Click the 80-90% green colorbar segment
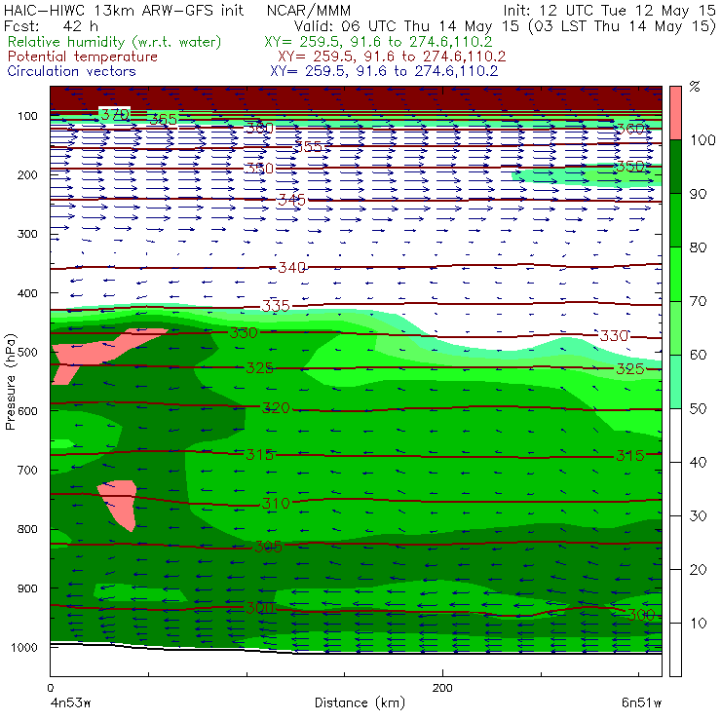721x721 pixels. click(x=675, y=220)
